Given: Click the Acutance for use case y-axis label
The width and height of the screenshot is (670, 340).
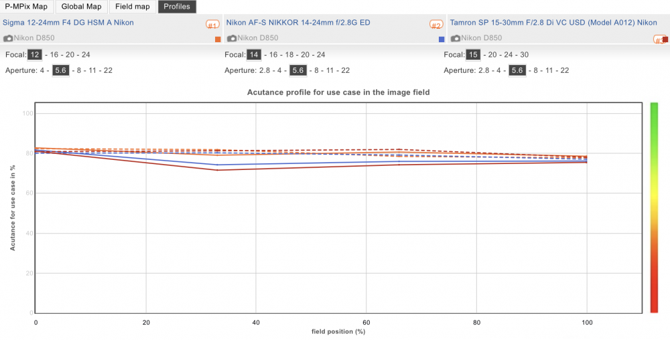Looking at the screenshot, I should [13, 208].
